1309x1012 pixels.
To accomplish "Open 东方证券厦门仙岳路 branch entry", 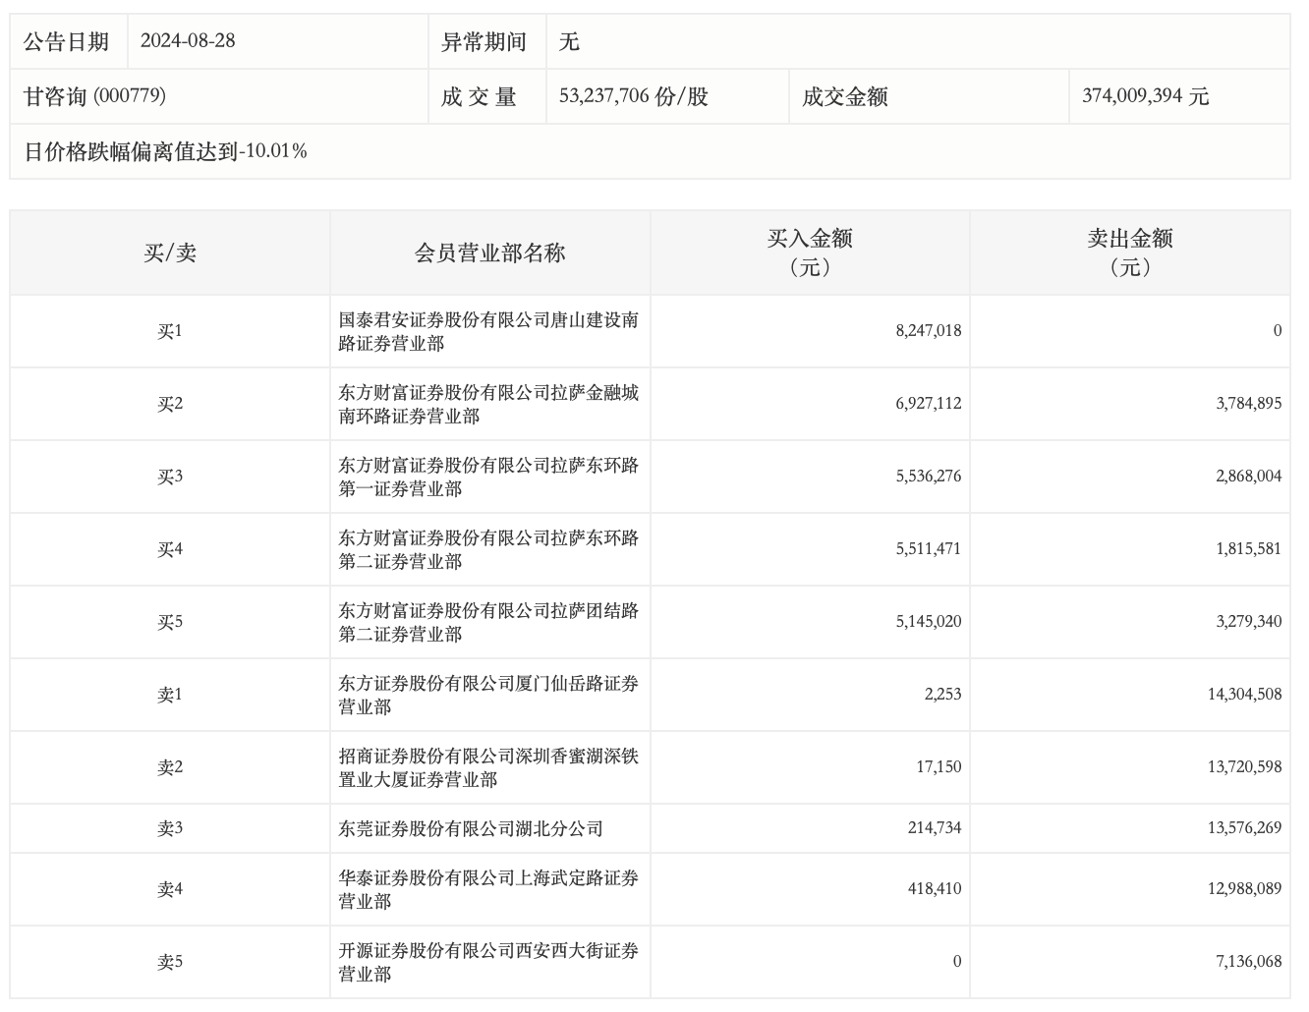I will click(x=488, y=696).
